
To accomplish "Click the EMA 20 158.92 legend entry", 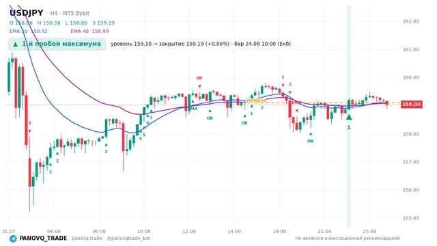I will [x=29, y=31].
